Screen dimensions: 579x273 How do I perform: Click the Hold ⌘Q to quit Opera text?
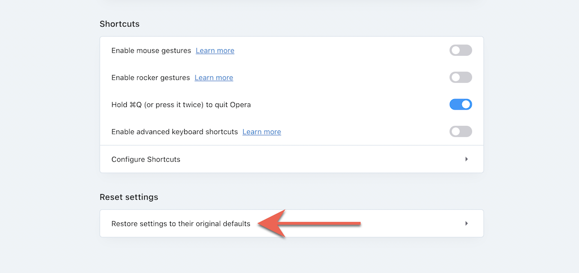[181, 105]
